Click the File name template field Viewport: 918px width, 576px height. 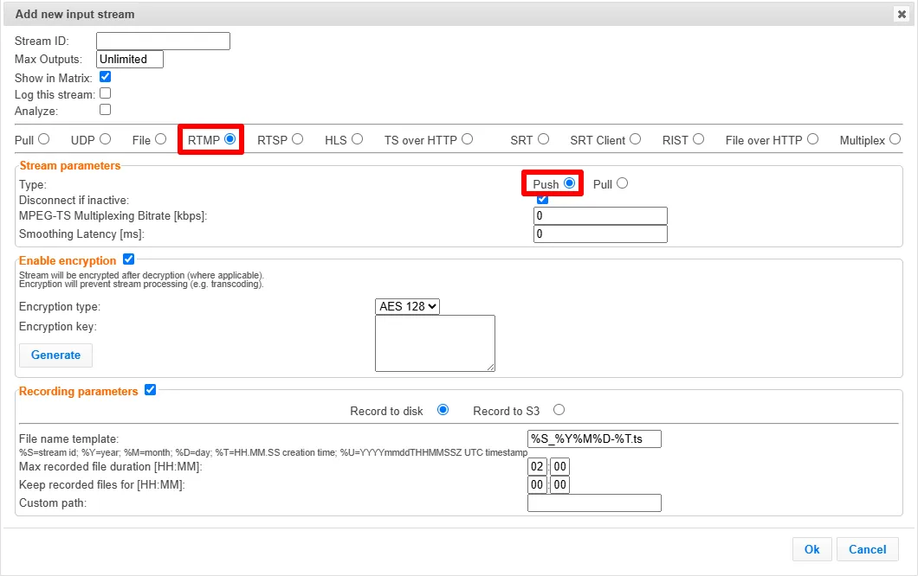tap(595, 438)
